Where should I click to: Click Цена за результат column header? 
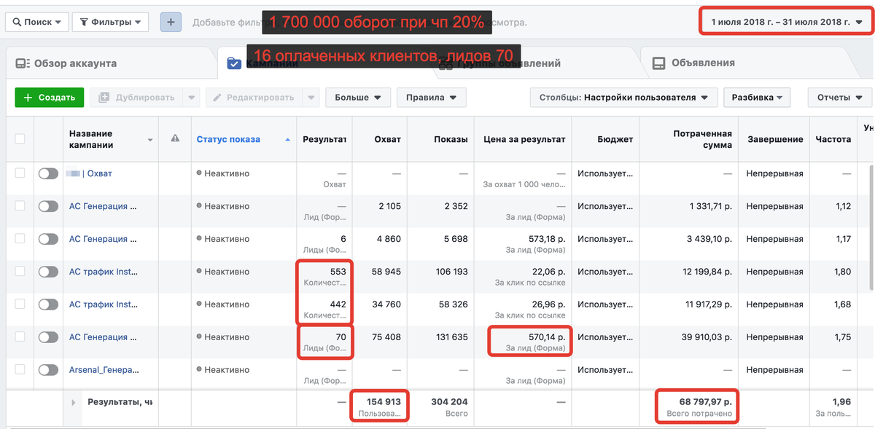click(523, 139)
